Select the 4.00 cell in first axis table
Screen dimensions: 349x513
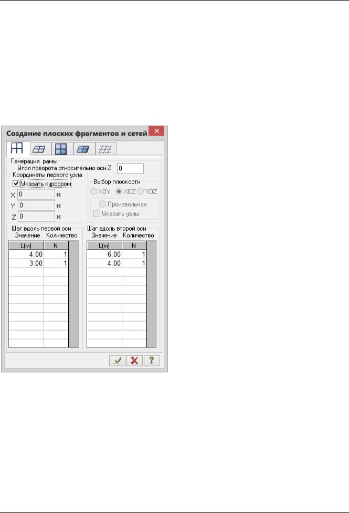pyautogui.click(x=26, y=254)
